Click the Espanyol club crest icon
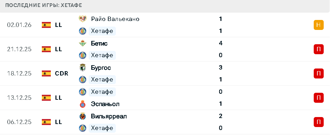330x135 pixels. point(82,104)
